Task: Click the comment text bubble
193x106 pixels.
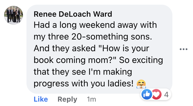Action: [99, 49]
